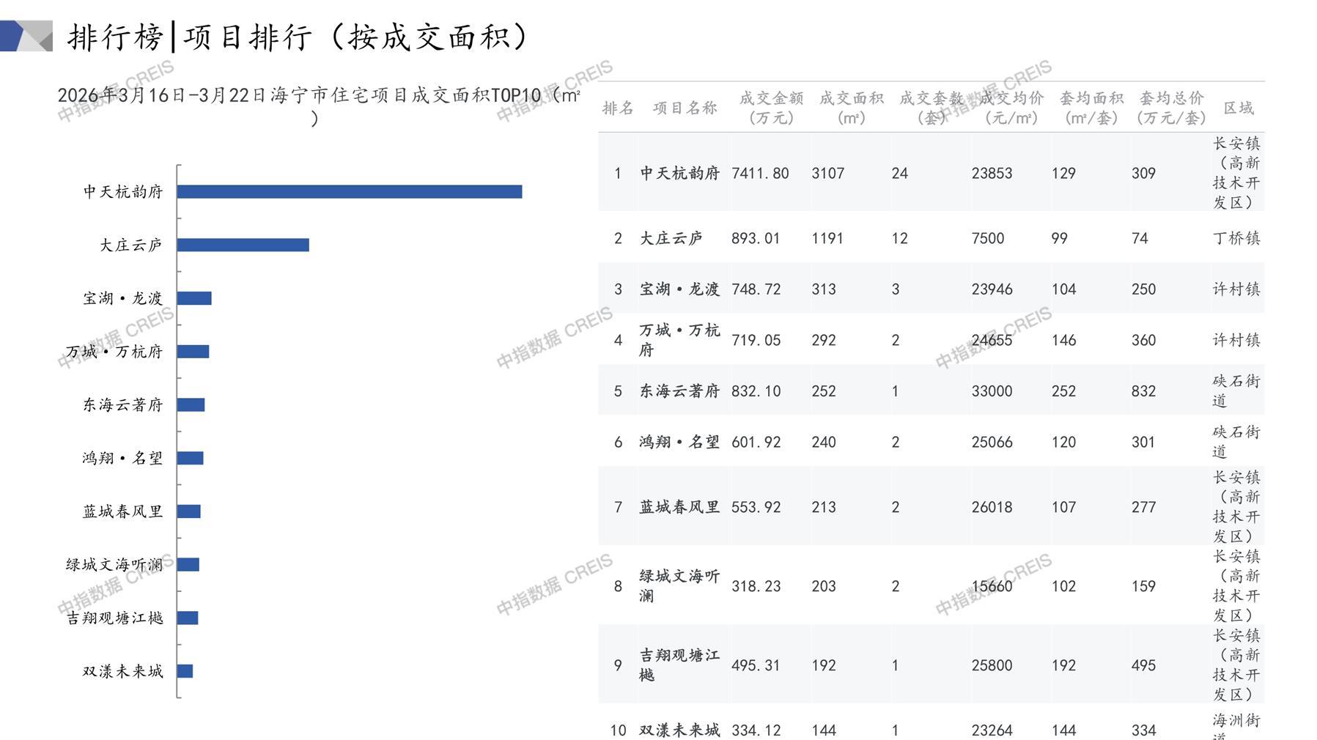Click the 鸿翔·名望 project name in the table

(679, 442)
